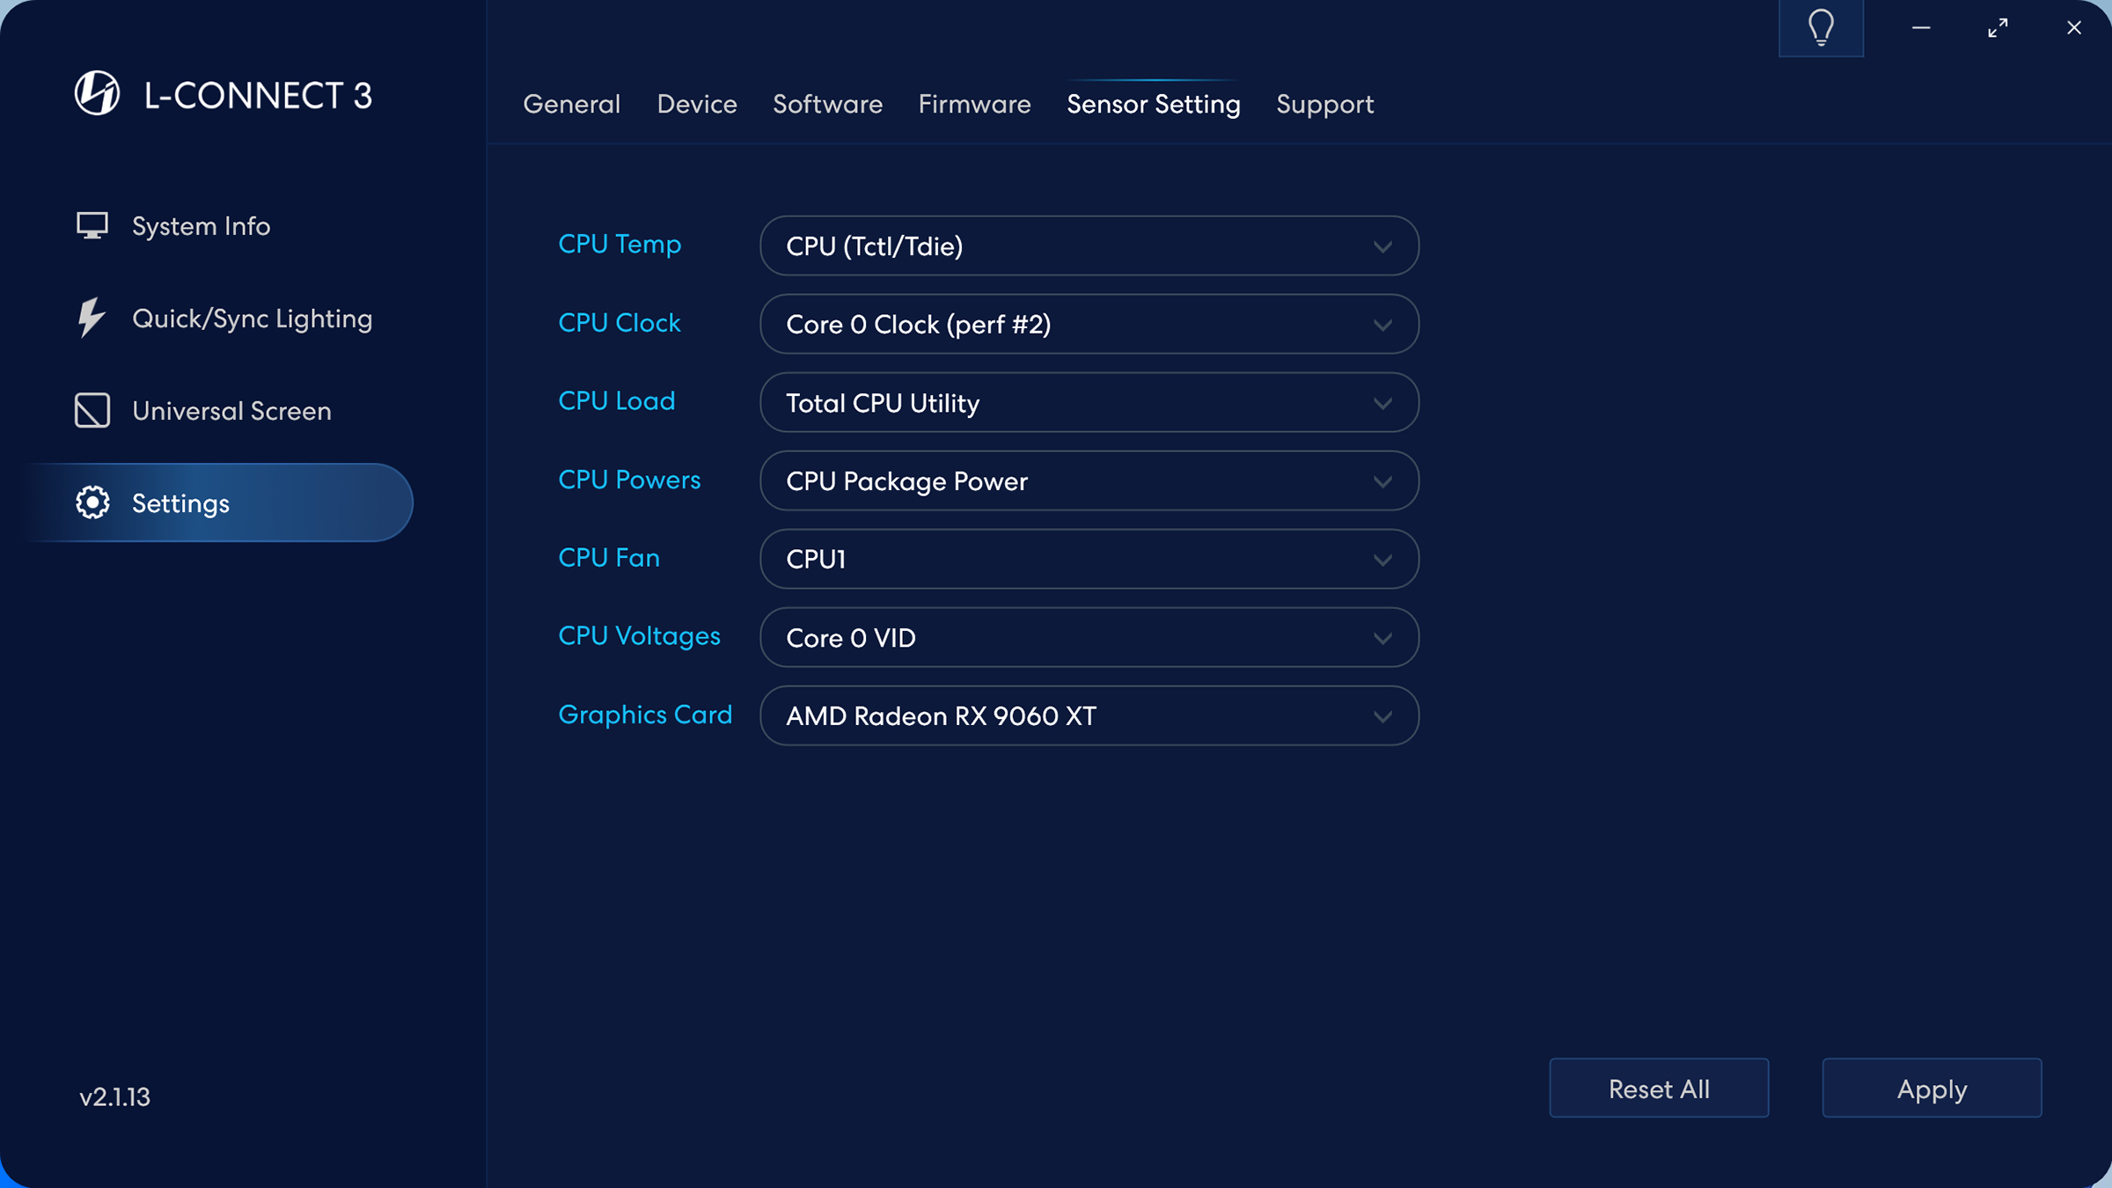2112x1188 pixels.
Task: Go to the Support tab
Action: 1324,104
